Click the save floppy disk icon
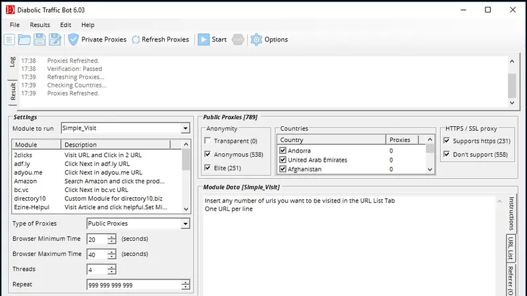Screen dimensions: 527x296 click(x=40, y=39)
